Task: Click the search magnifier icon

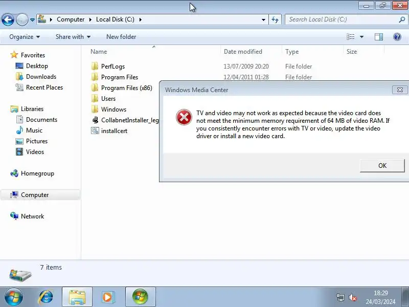Action: pyautogui.click(x=402, y=19)
